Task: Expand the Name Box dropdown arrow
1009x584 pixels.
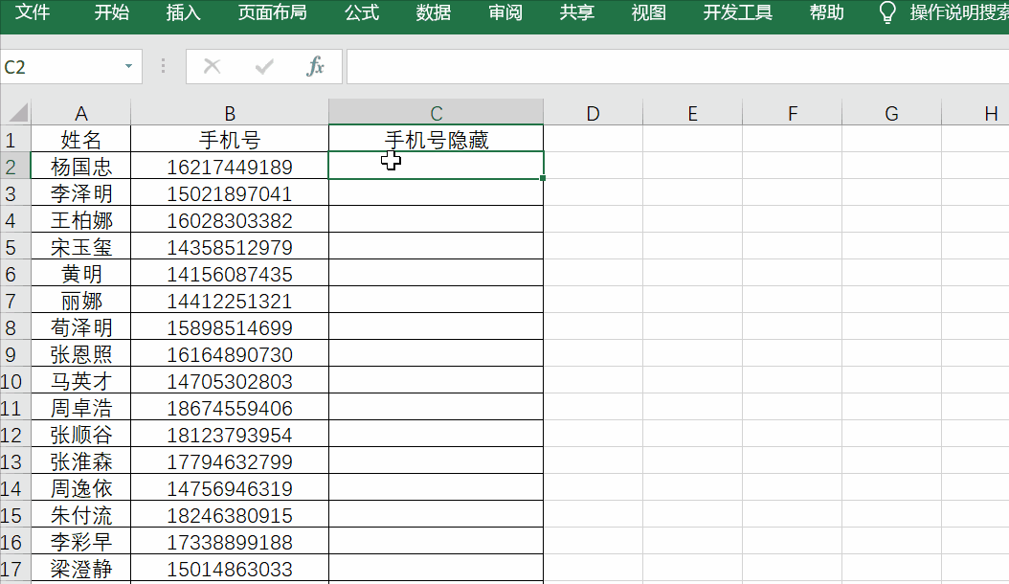Action: point(128,66)
